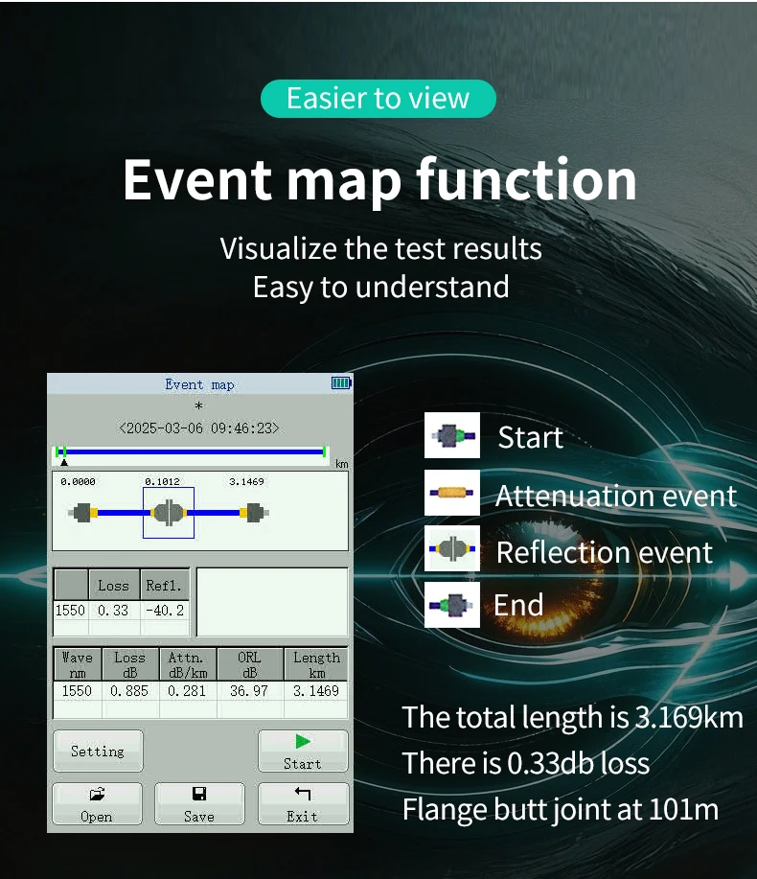Select the Refl. column header
This screenshot has height=879, width=757.
pos(165,585)
